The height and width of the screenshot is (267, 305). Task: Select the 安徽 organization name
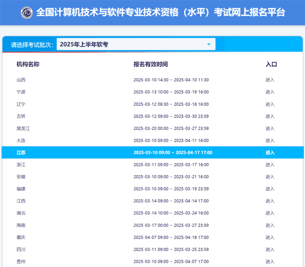(x=21, y=177)
